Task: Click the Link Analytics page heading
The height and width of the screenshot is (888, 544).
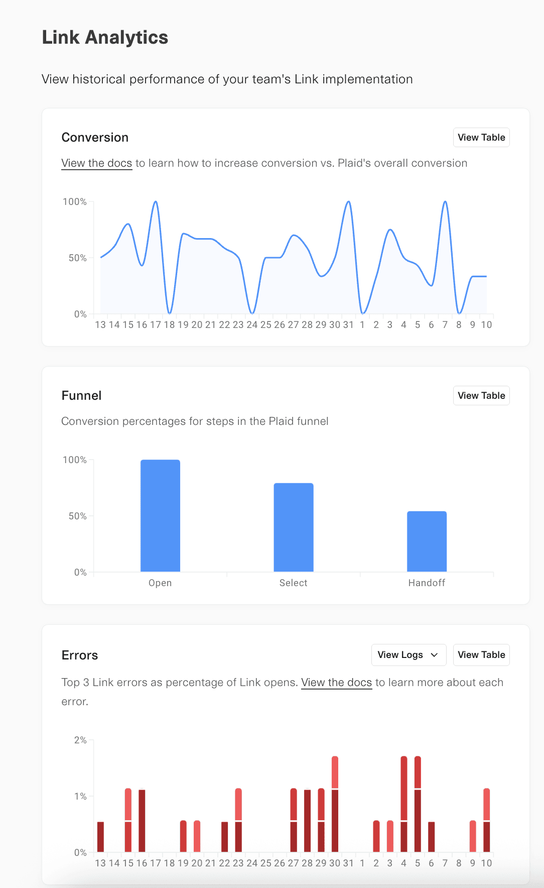Action: point(105,38)
